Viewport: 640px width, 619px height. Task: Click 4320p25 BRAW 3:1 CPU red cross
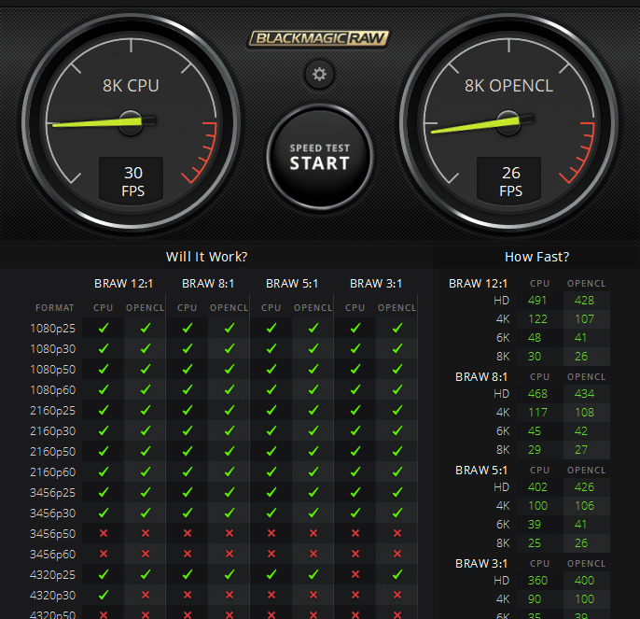point(355,574)
